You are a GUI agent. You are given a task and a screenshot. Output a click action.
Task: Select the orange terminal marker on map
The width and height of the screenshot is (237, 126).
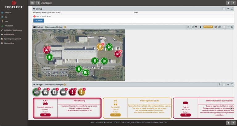[100, 47]
